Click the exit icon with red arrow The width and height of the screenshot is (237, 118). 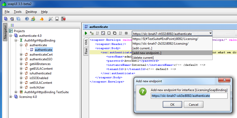(x=63, y=19)
